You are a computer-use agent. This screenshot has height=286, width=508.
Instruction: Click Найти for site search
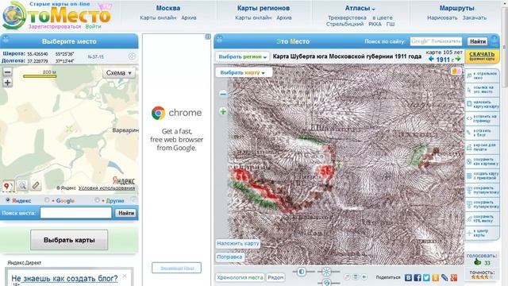coord(478,41)
